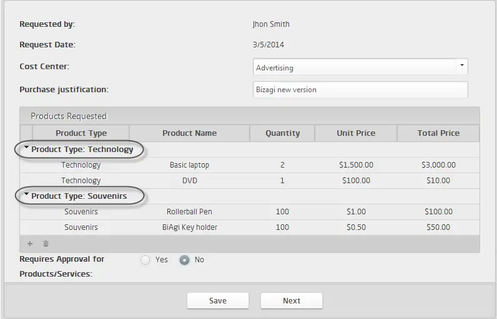
Task: Click the 3/5/2014 request date value
Action: (x=268, y=45)
